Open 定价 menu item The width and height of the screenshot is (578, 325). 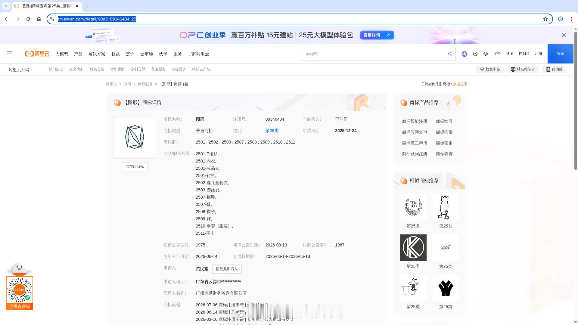coord(130,54)
